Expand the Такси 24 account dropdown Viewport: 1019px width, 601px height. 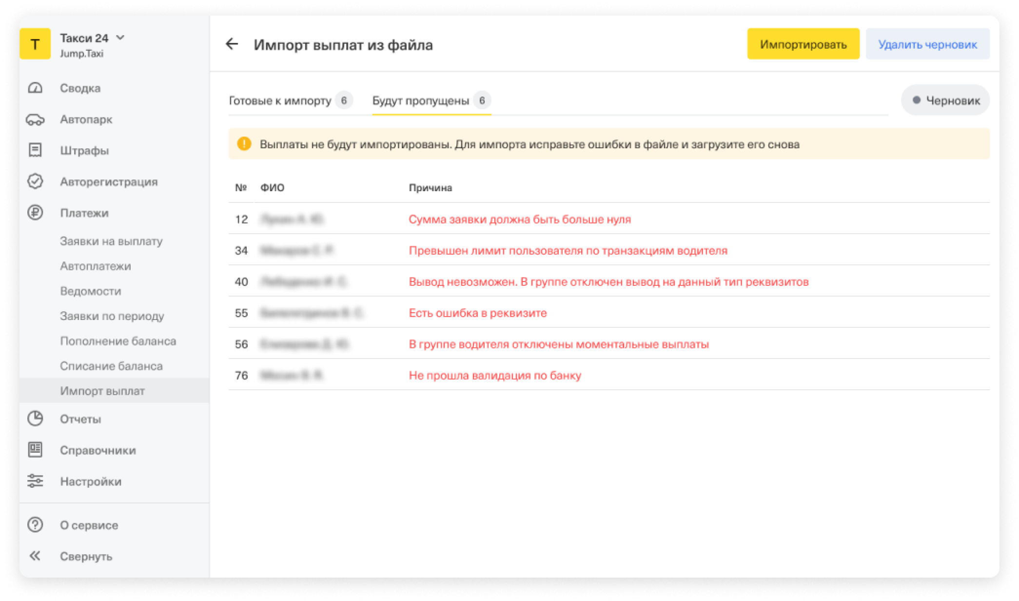click(x=120, y=38)
